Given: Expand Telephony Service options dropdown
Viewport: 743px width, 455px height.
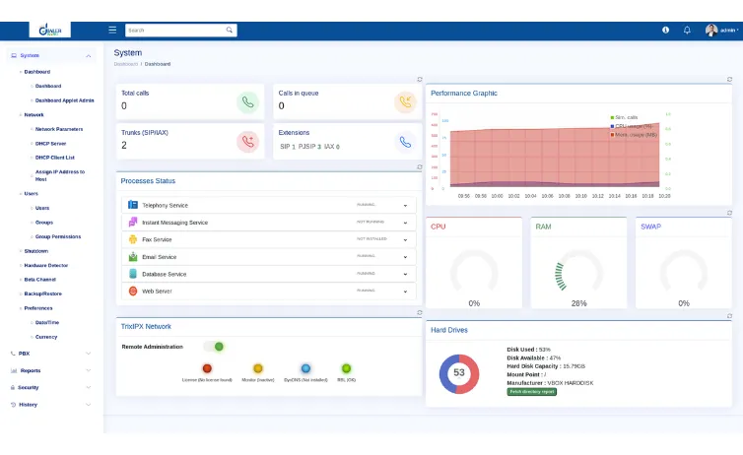Looking at the screenshot, I should [405, 206].
